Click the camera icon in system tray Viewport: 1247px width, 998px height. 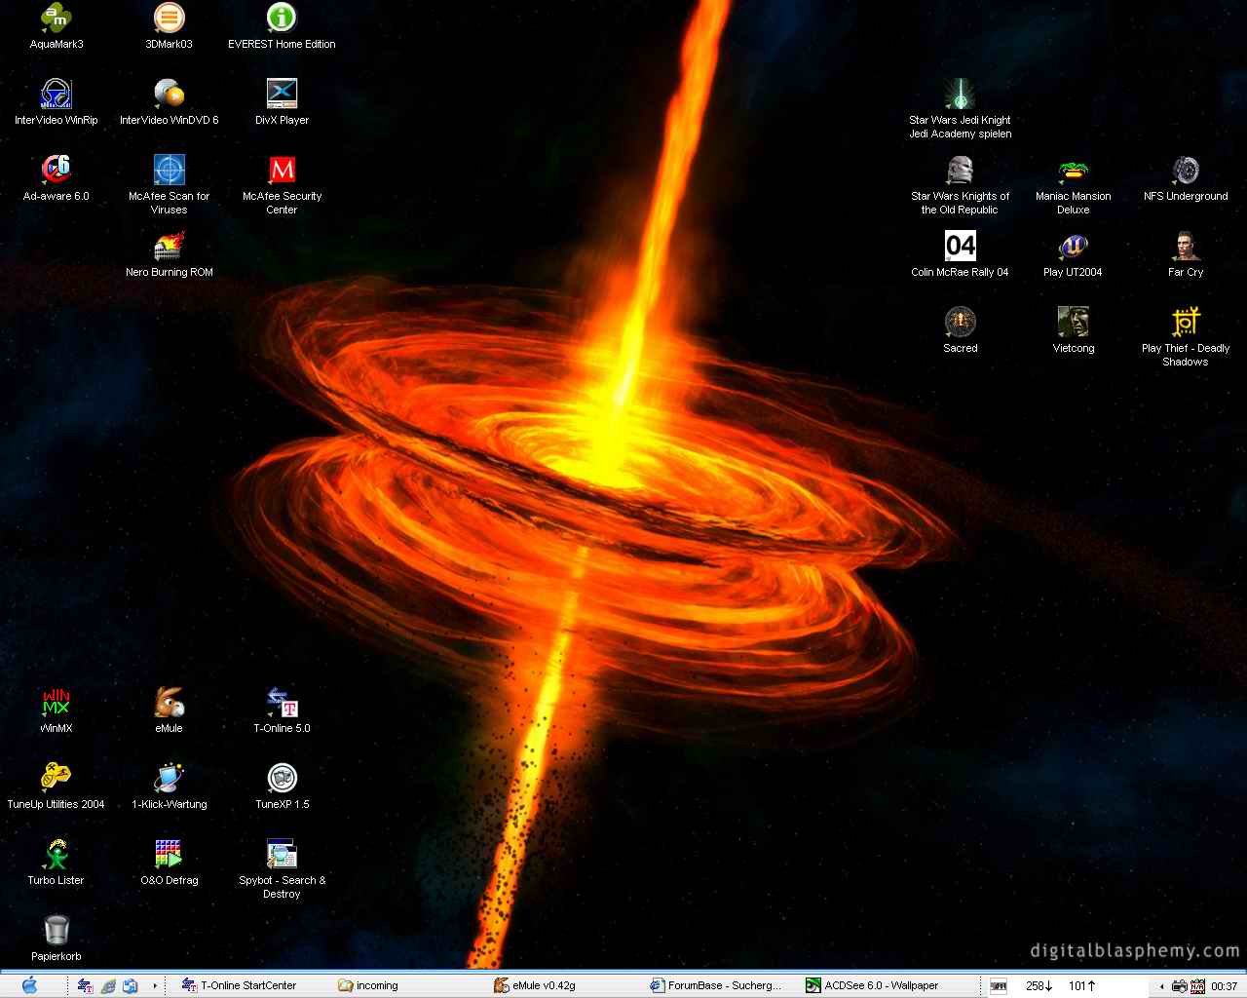tap(1180, 986)
